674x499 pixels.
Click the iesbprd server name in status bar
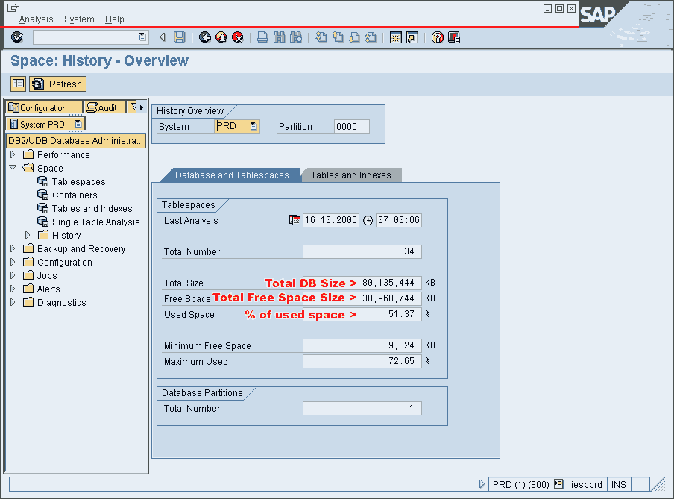point(586,484)
